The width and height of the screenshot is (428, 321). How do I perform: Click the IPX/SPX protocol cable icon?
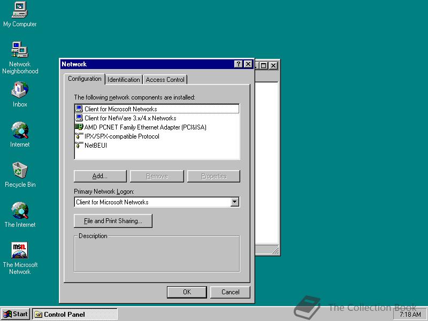click(79, 136)
